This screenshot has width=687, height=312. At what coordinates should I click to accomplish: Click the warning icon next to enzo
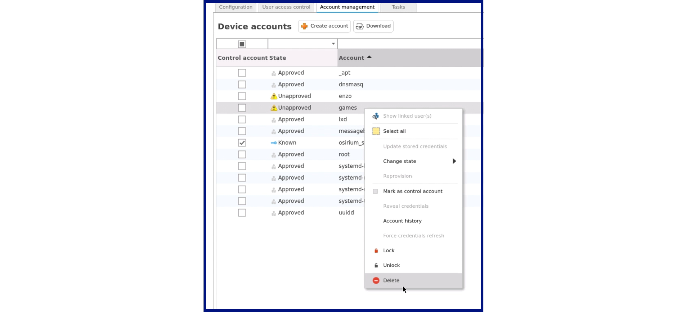click(x=274, y=96)
